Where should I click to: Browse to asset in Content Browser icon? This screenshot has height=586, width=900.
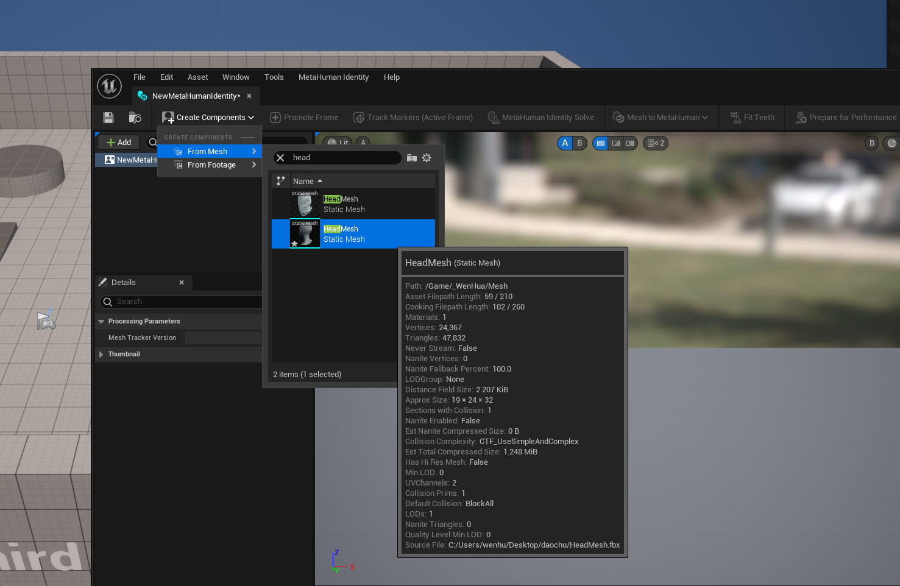135,118
